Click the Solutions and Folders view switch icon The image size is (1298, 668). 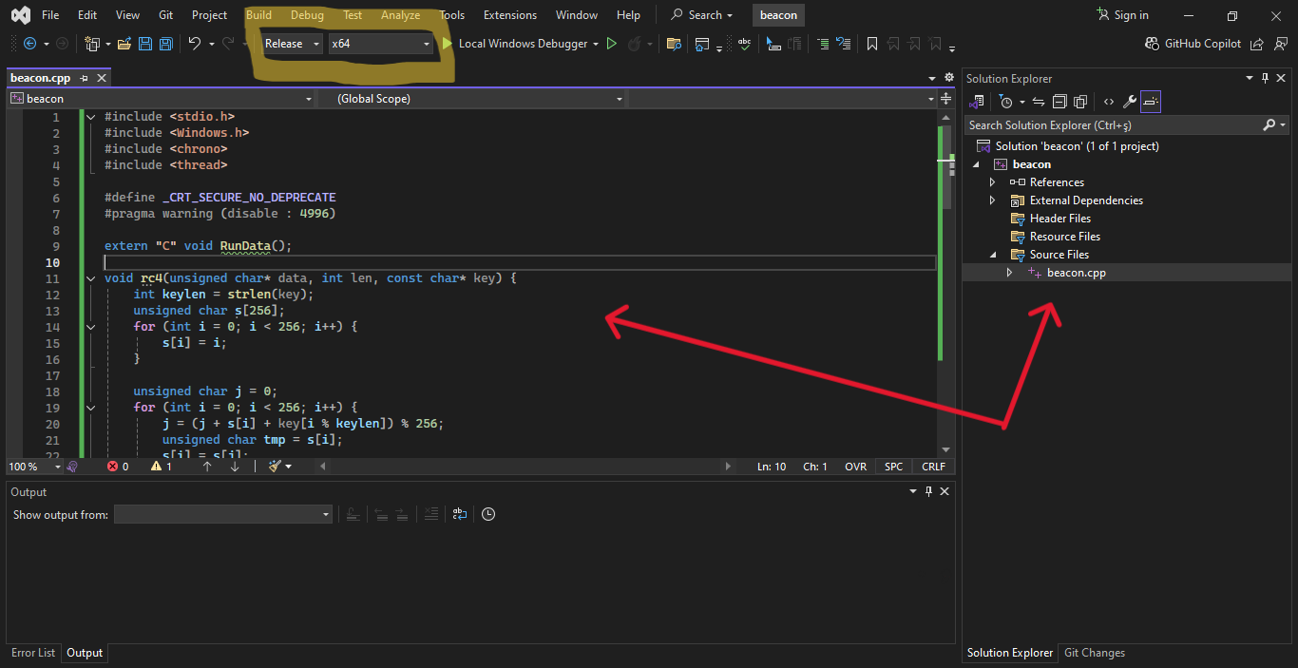tap(976, 102)
